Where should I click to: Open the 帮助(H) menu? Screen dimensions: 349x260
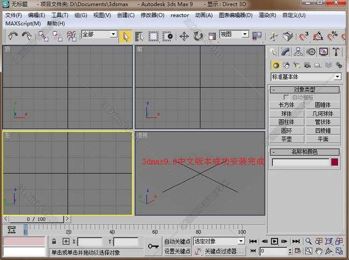[x=56, y=24]
